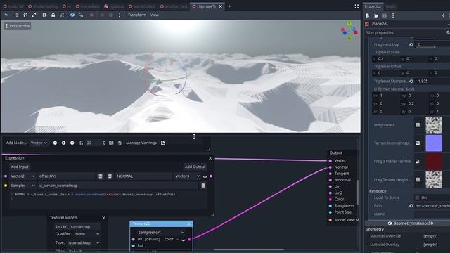Edit Triplanar Sharpness value 1.825
The height and width of the screenshot is (253, 450).
click(x=432, y=82)
